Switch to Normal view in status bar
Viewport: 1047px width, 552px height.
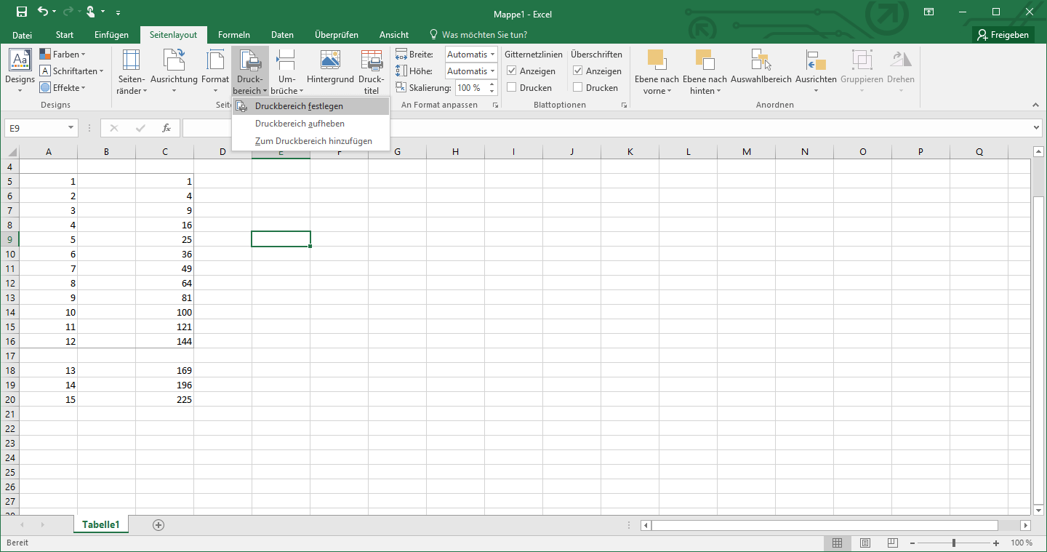(837, 543)
